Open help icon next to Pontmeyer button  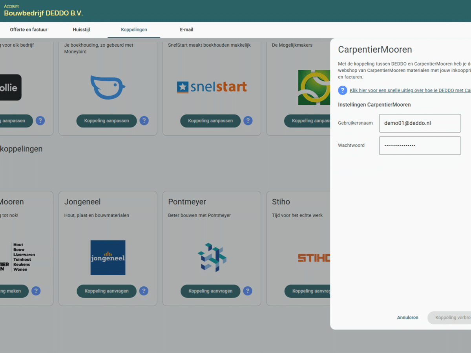[248, 291]
